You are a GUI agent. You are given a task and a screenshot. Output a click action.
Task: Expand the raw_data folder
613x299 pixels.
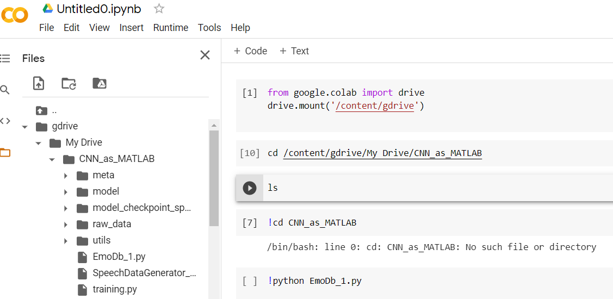point(66,225)
